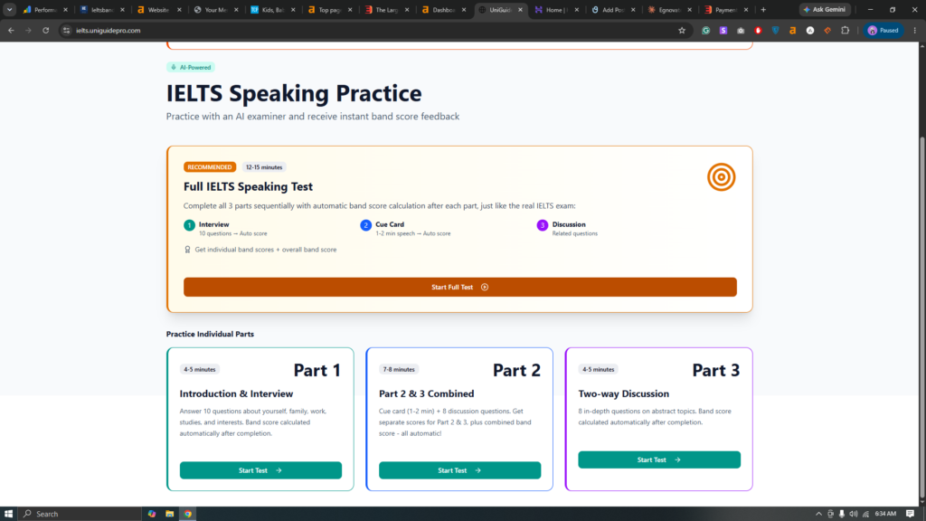Viewport: 926px width, 521px height.
Task: Click the camera screenshot extension icon
Action: click(x=741, y=30)
